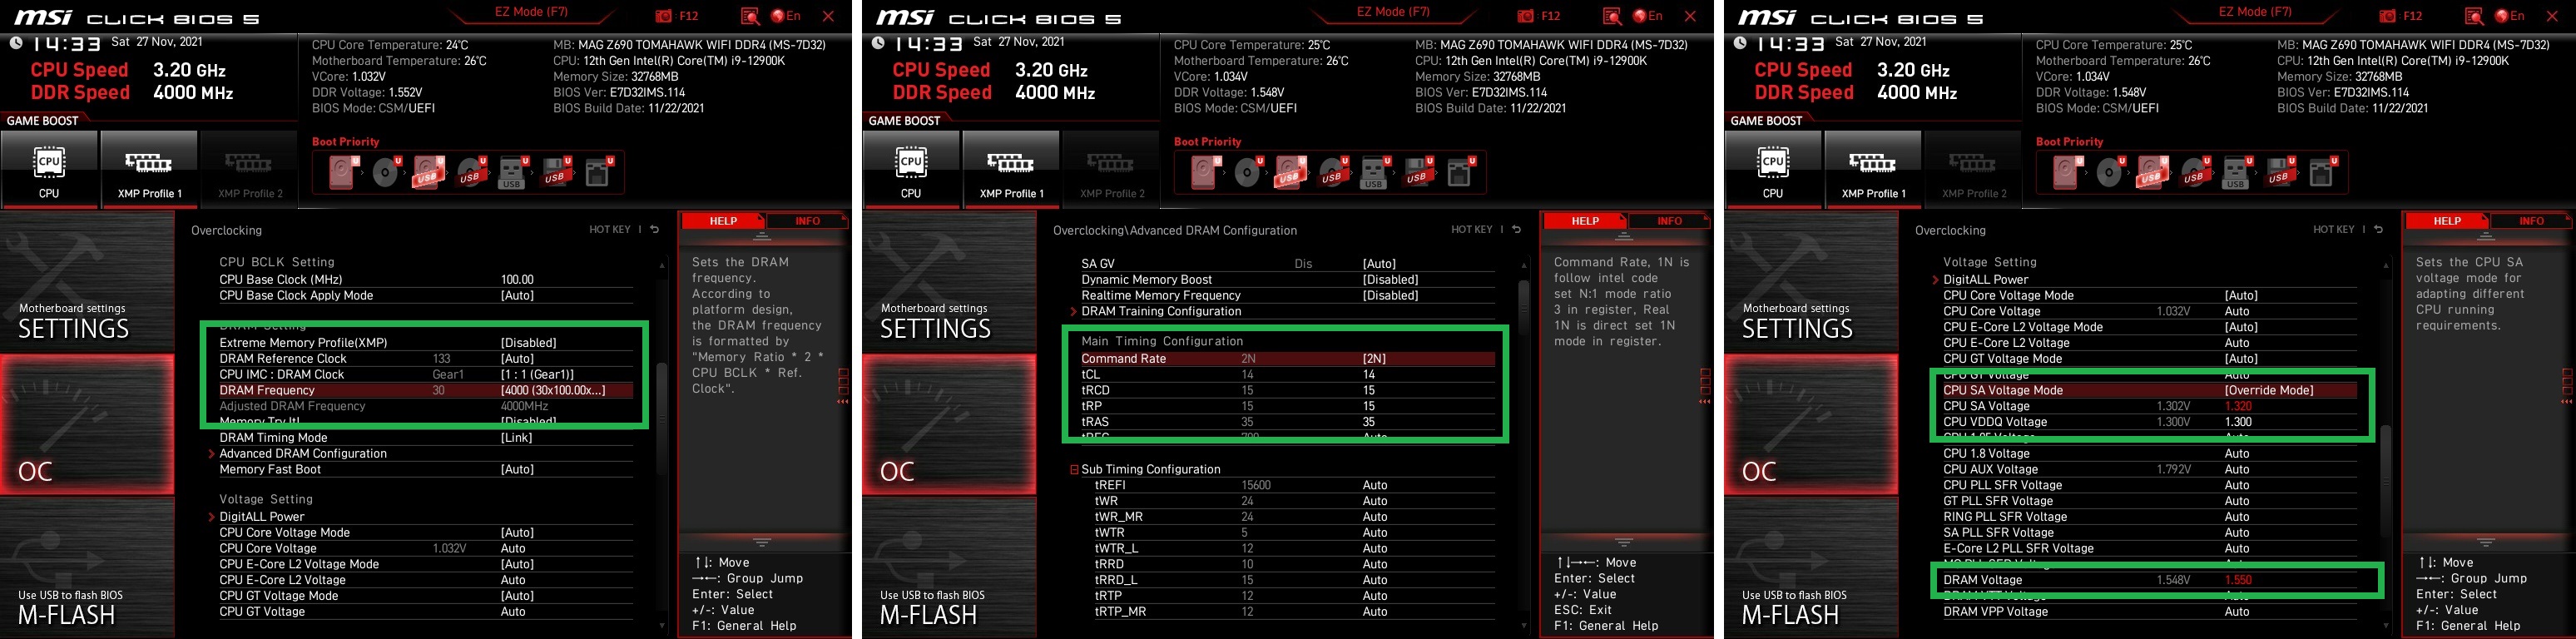Open the search magnifier icon in right screenshot
Image resolution: width=2576 pixels, height=639 pixels.
coord(2474,16)
